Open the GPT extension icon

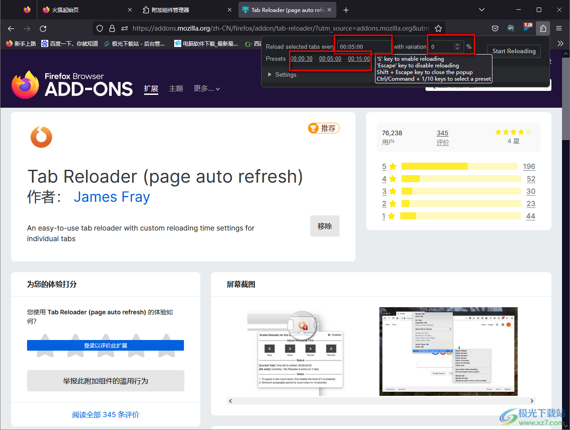point(511,28)
